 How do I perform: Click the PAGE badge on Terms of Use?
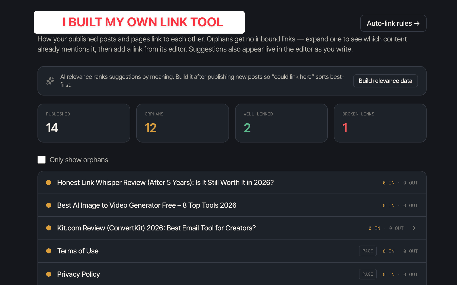(368, 251)
